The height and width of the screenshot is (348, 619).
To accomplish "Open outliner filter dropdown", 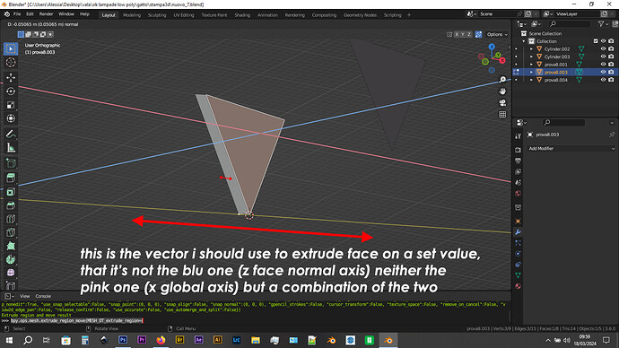I will pos(603,24).
